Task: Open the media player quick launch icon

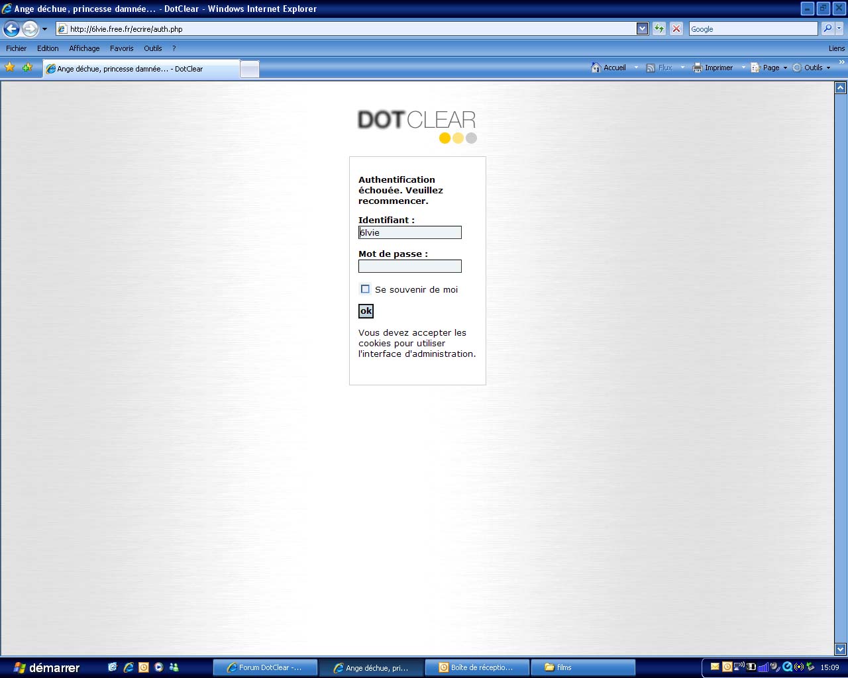Action: click(159, 667)
